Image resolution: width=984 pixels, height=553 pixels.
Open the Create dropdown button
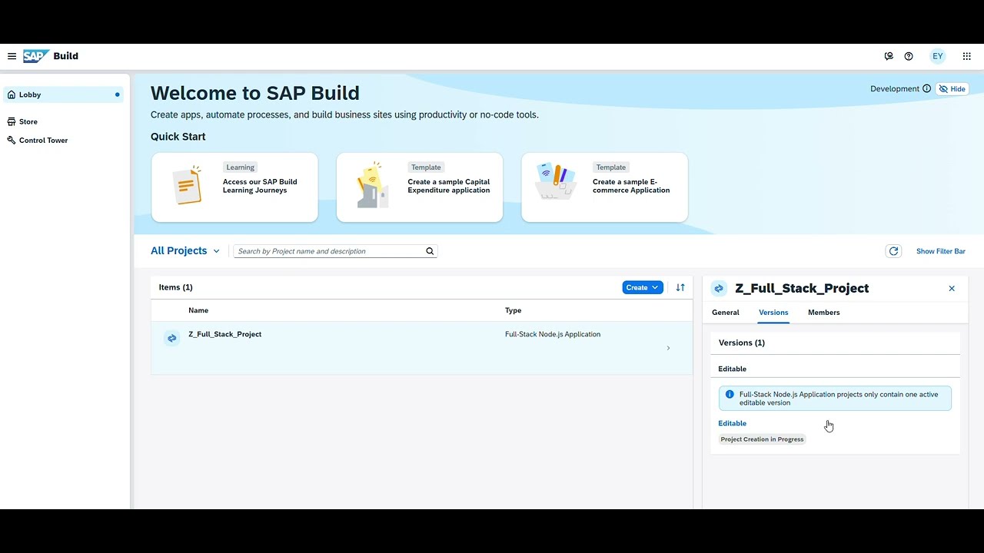643,287
